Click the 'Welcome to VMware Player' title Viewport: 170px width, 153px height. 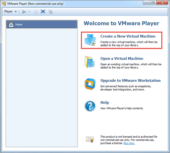122,23
